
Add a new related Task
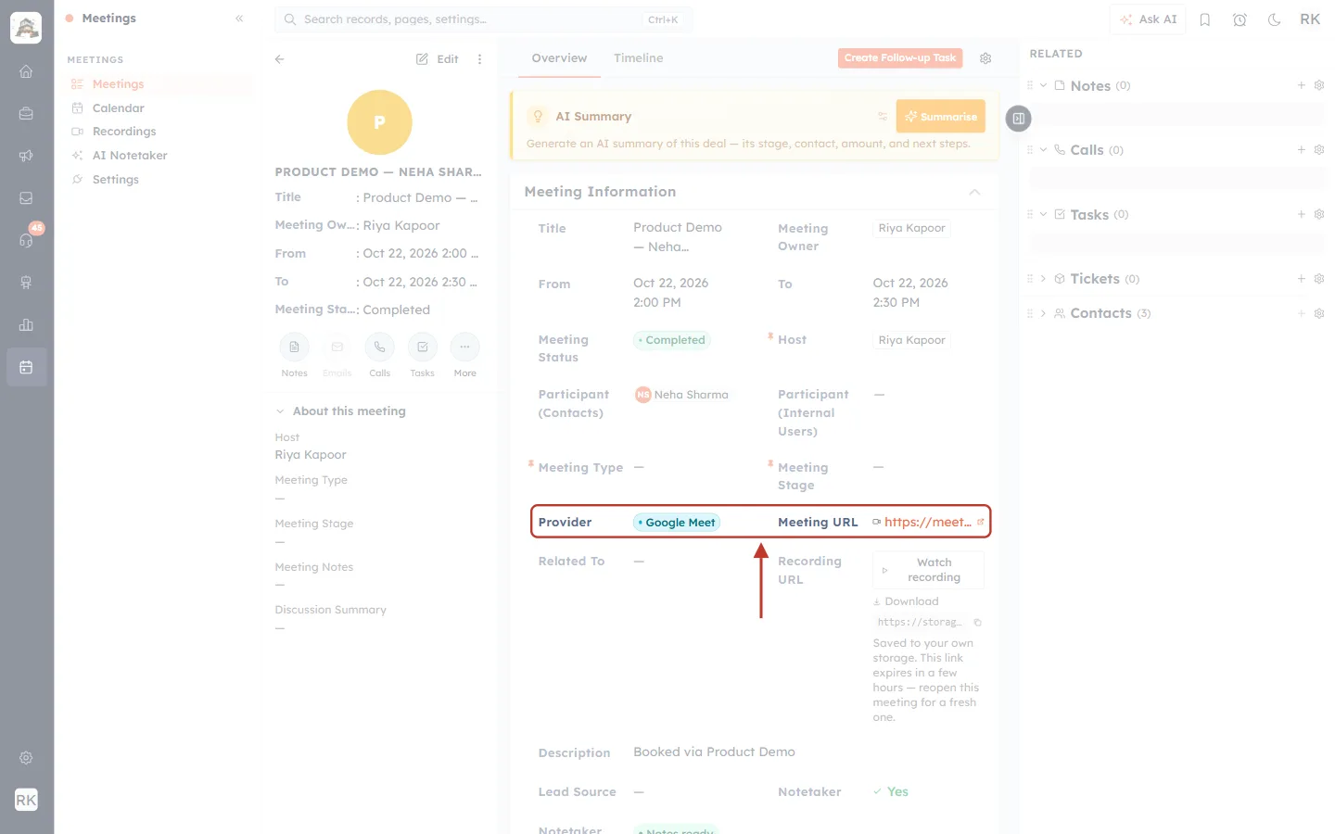pos(1301,215)
